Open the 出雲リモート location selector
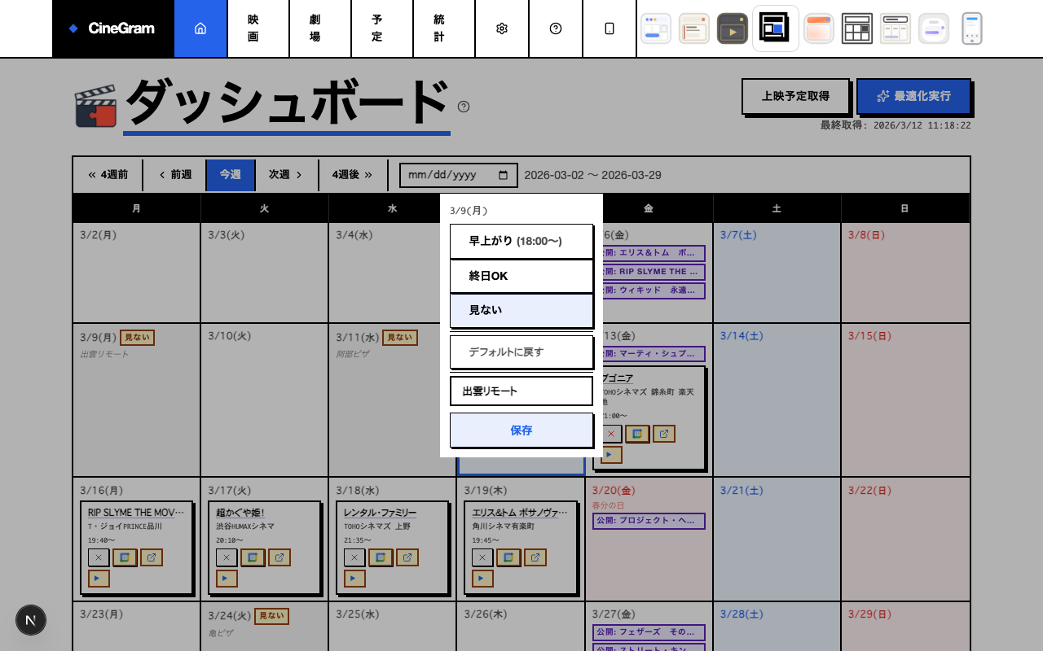The width and height of the screenshot is (1043, 651). (x=521, y=391)
